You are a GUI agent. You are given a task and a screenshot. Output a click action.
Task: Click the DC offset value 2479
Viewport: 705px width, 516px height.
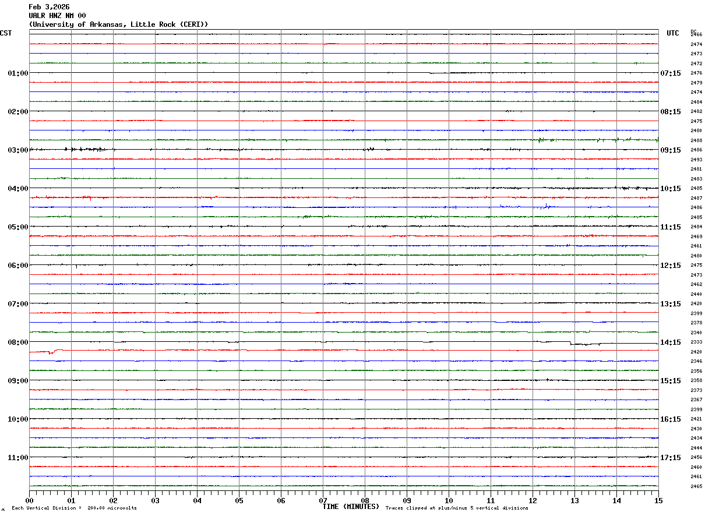(x=696, y=83)
